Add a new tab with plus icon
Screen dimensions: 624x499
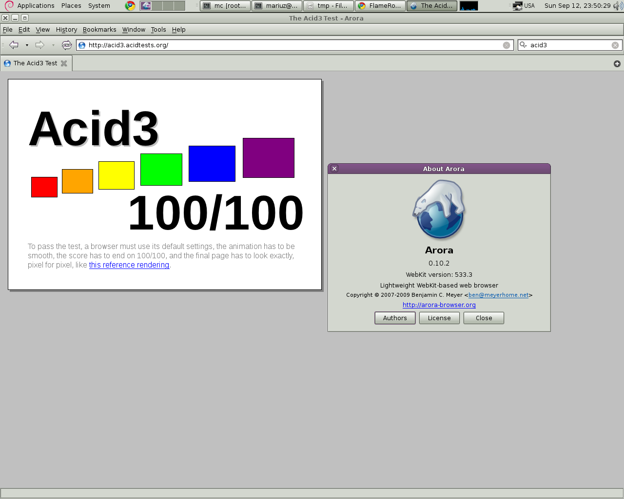(x=617, y=64)
